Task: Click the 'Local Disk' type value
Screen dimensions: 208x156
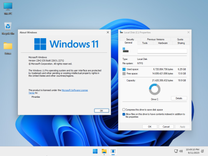Action: pyautogui.click(x=142, y=59)
